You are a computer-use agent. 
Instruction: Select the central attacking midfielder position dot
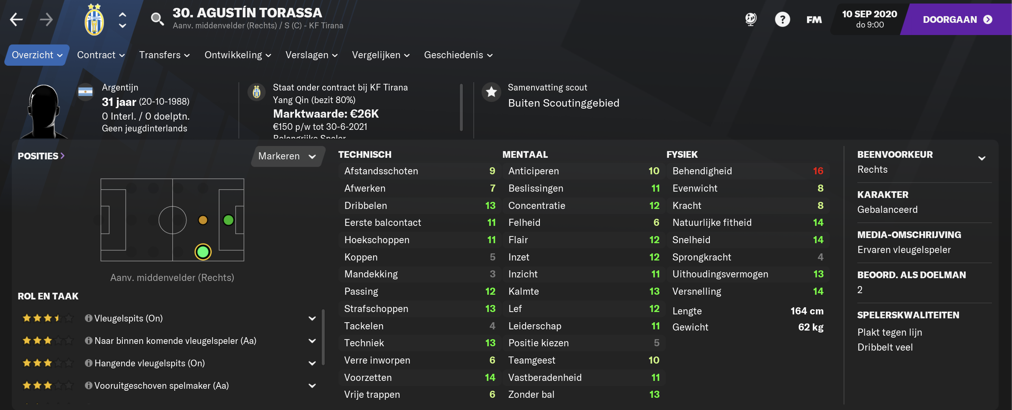point(203,220)
